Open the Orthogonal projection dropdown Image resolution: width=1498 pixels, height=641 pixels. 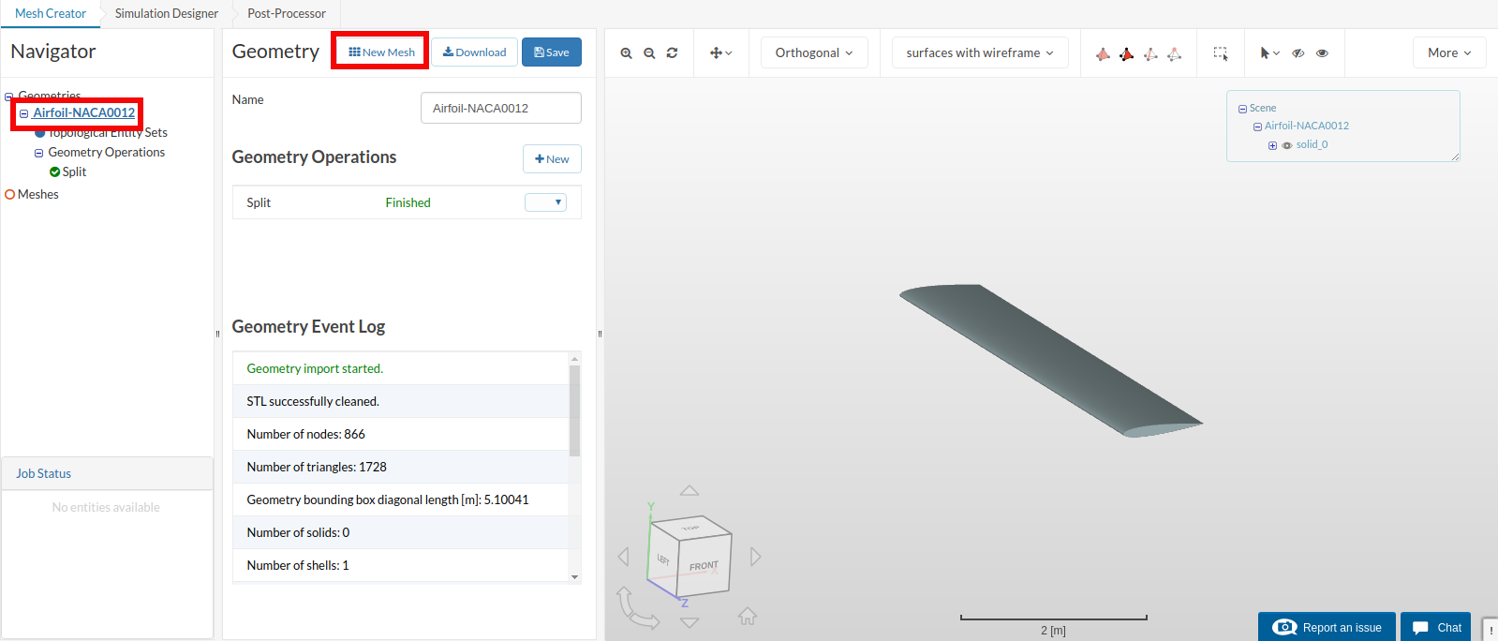tap(814, 52)
